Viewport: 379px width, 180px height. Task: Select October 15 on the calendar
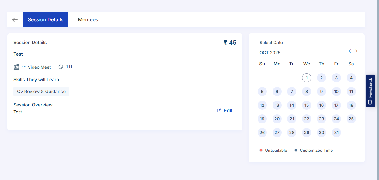tap(307, 105)
